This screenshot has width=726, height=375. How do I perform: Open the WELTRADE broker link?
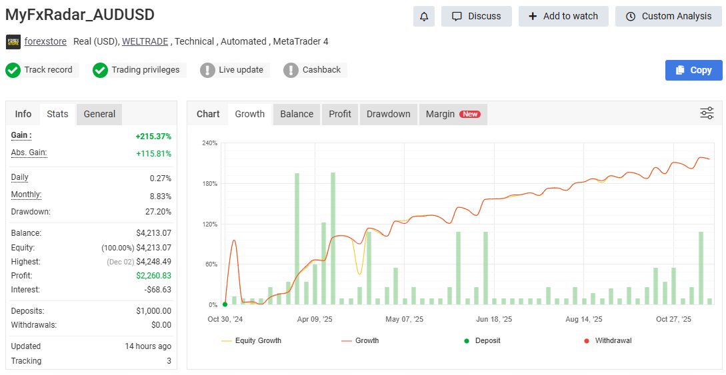pos(145,41)
